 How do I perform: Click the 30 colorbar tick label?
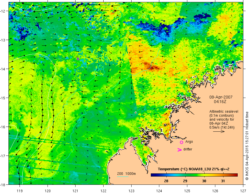click(x=204, y=181)
